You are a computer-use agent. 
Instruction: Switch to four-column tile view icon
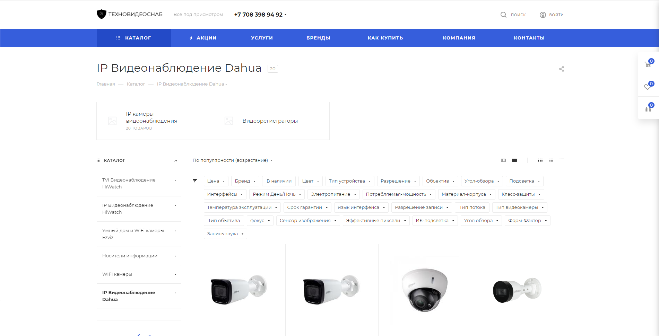[514, 160]
